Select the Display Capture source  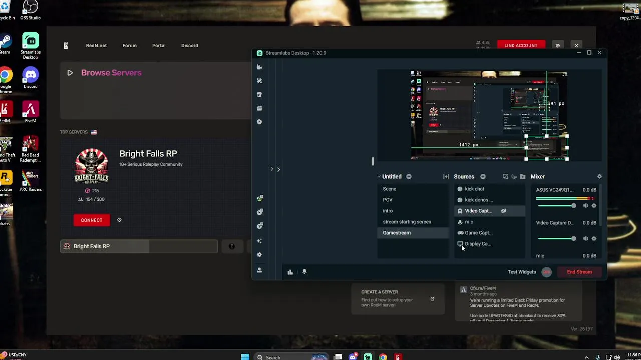click(x=490, y=244)
